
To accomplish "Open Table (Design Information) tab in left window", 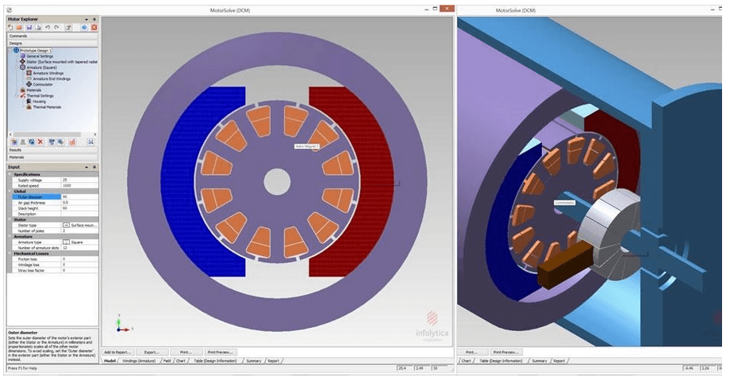I will pos(215,360).
